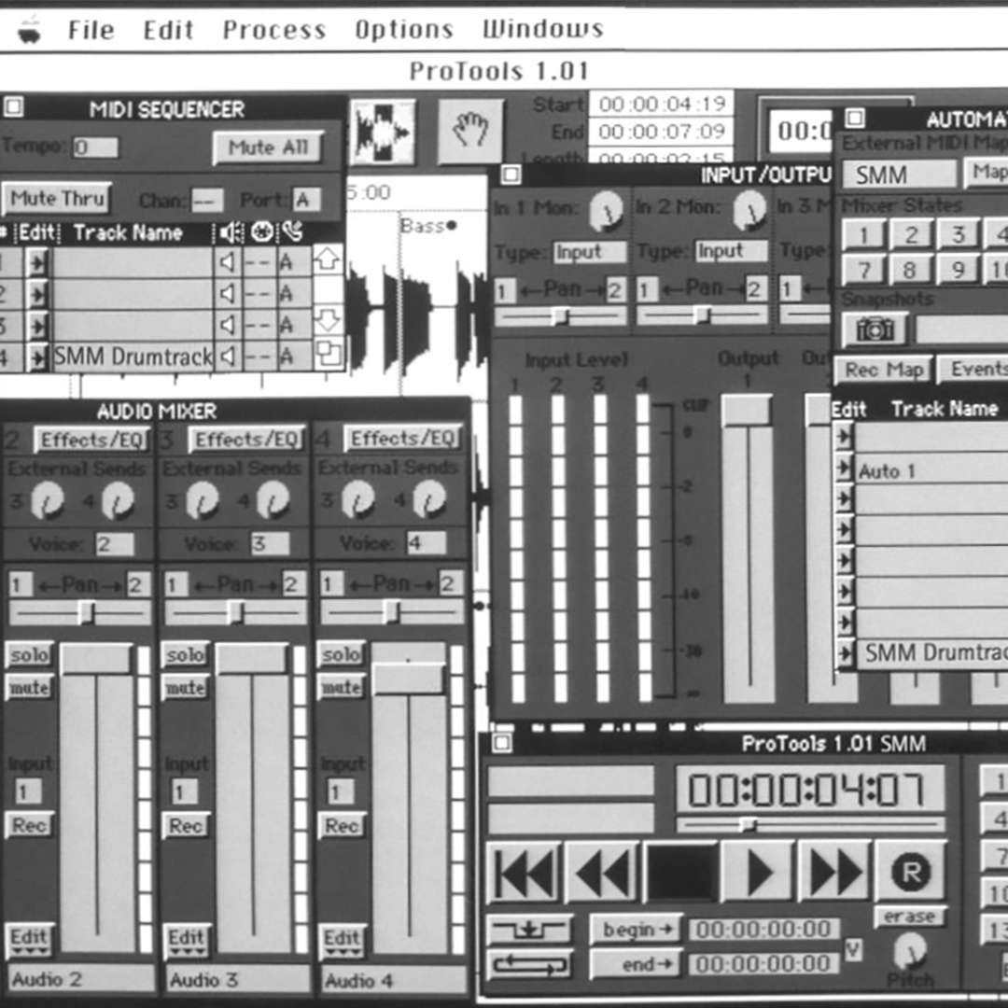Open the Edit menu
The image size is (1008, 1008).
[x=168, y=30]
